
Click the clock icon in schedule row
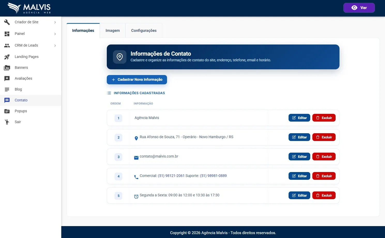[136, 197]
